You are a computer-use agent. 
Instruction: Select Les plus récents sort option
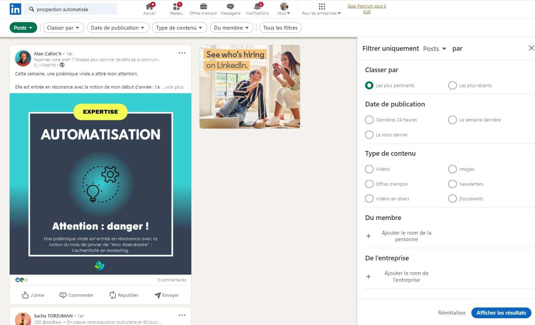pyautogui.click(x=452, y=85)
